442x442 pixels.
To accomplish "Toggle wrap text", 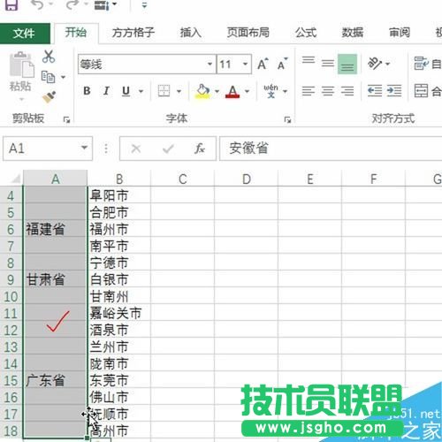I will (427, 64).
